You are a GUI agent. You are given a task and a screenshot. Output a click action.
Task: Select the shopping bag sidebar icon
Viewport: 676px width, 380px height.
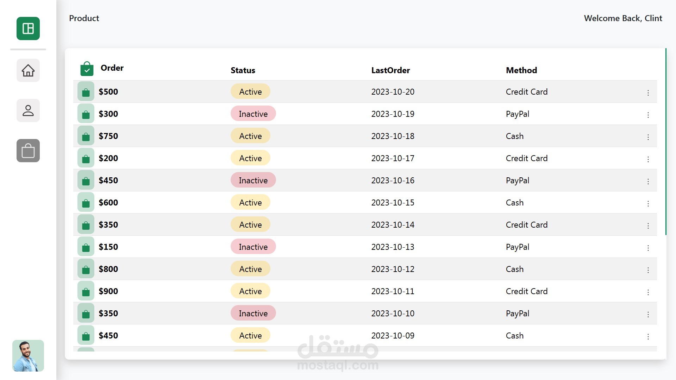28,151
